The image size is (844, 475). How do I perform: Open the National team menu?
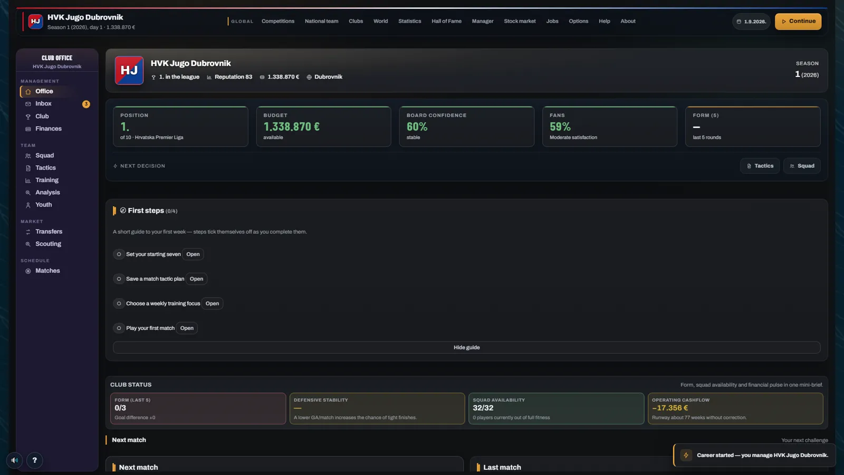(x=321, y=22)
